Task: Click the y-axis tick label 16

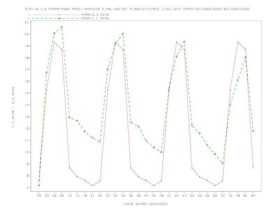Action: [x=26, y=81]
